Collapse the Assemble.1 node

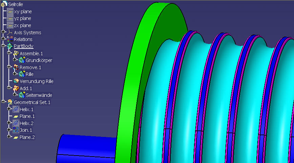tap(9, 53)
